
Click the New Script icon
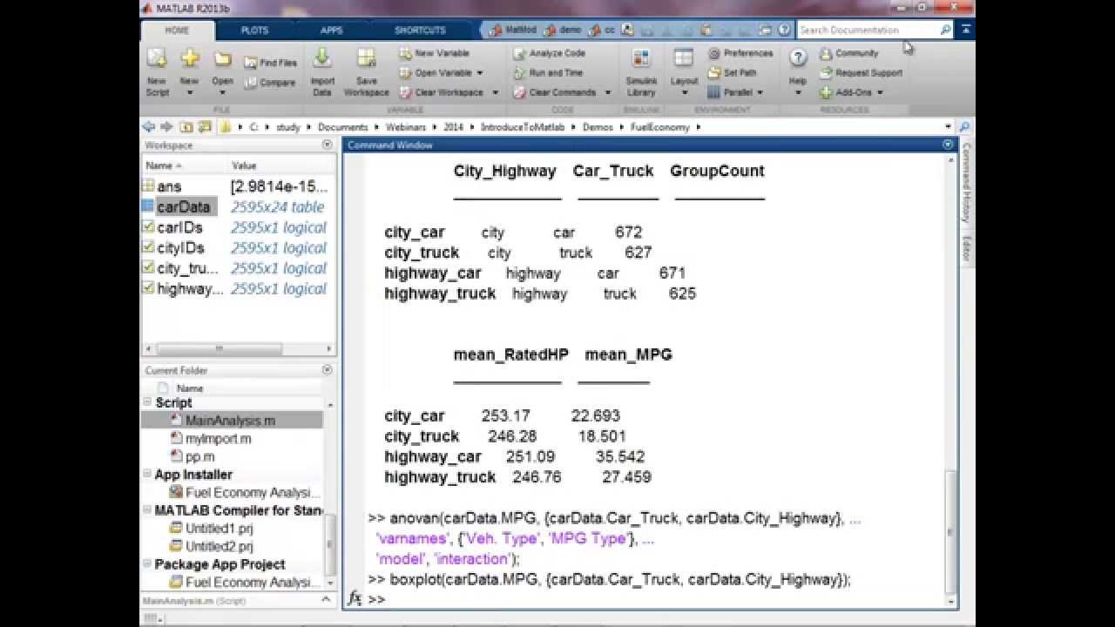pos(157,59)
